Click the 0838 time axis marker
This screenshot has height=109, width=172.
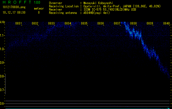tap(133, 23)
